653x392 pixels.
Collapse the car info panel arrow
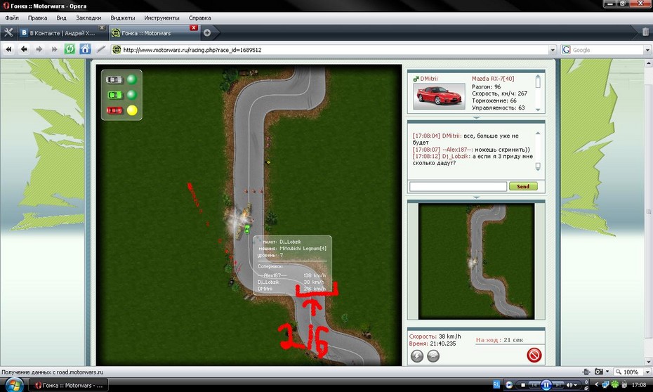point(477,117)
